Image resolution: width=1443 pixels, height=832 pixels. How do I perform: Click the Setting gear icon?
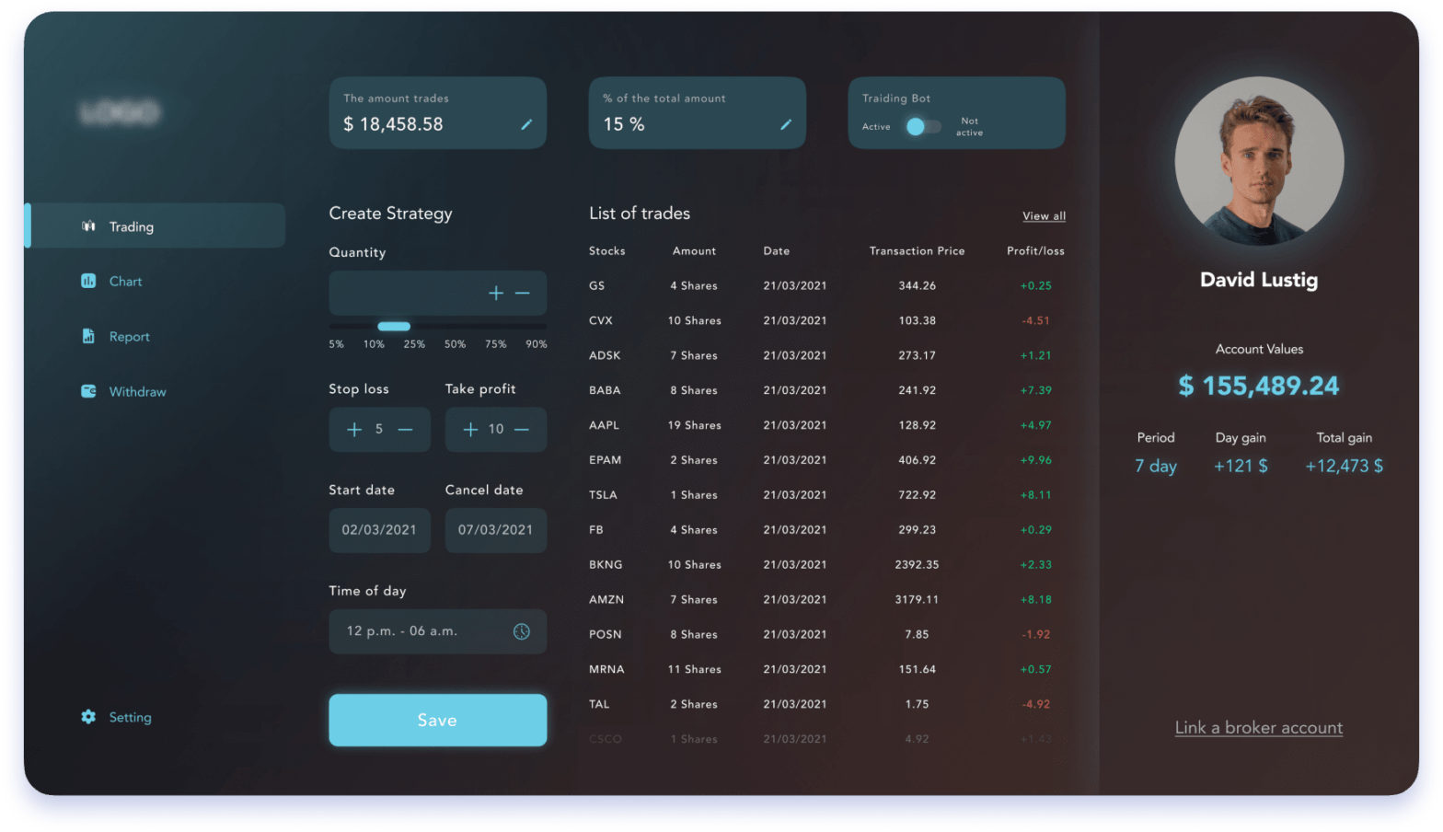pos(88,717)
